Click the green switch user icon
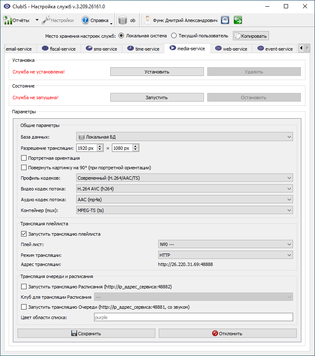This screenshot has width=315, height=356. (238, 20)
